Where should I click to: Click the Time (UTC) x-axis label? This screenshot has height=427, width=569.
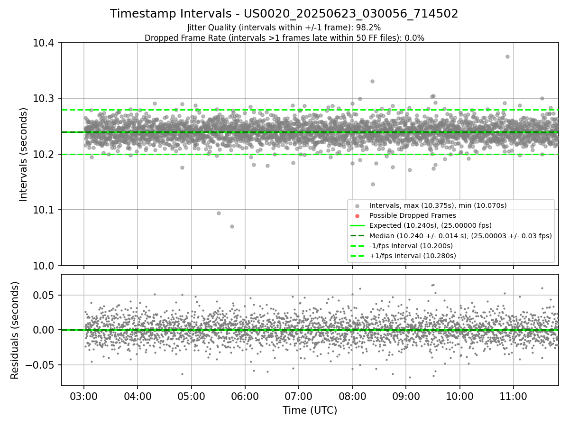[310, 410]
